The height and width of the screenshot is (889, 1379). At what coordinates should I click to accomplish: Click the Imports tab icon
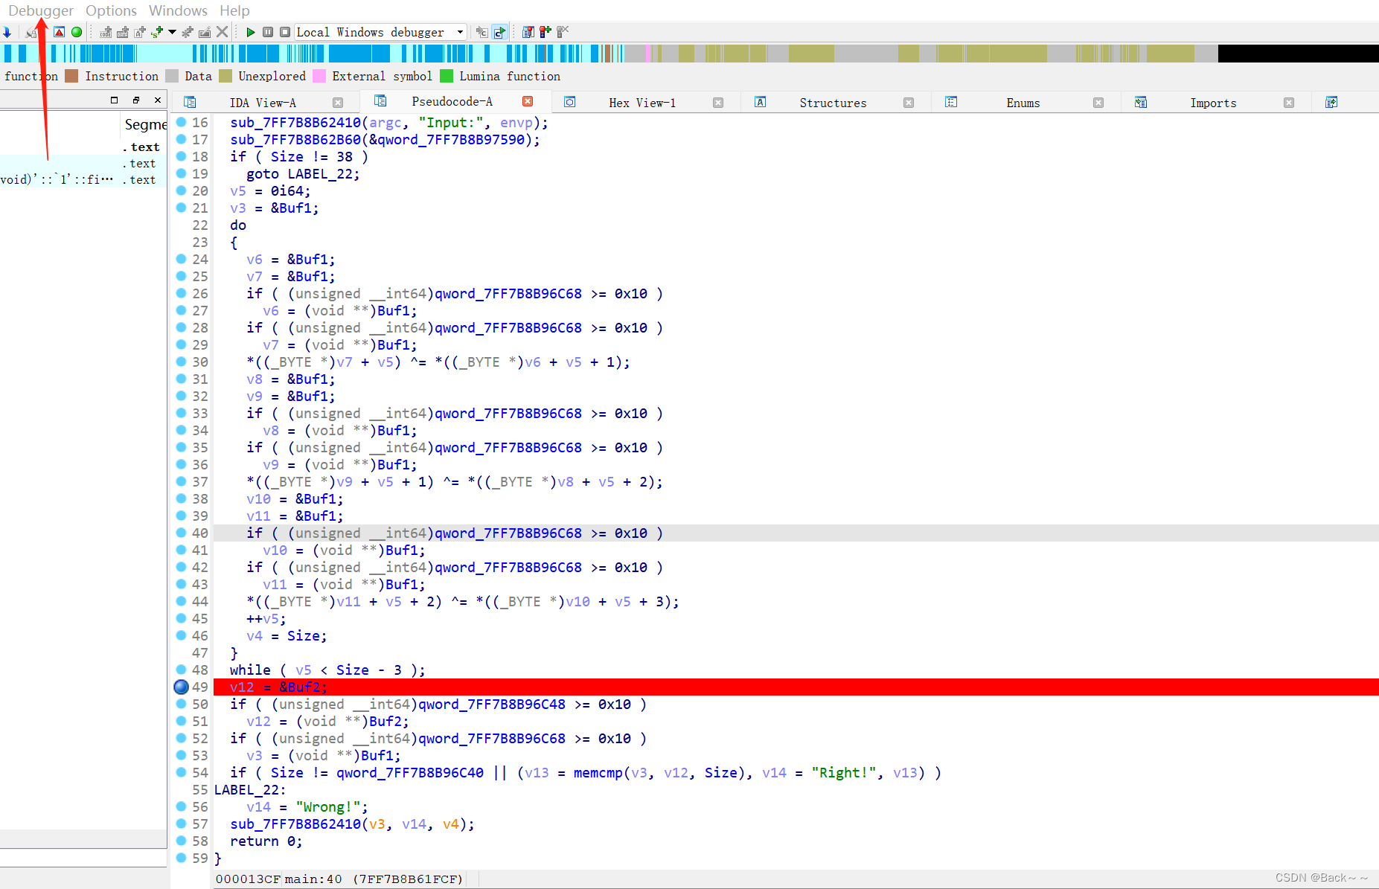(1141, 102)
